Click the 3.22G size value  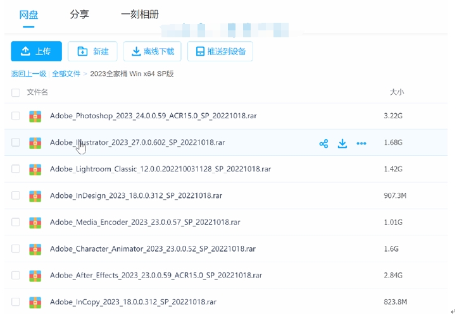tap(393, 116)
